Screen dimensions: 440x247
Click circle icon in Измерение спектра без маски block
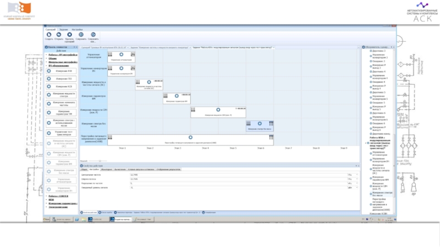click(x=260, y=123)
